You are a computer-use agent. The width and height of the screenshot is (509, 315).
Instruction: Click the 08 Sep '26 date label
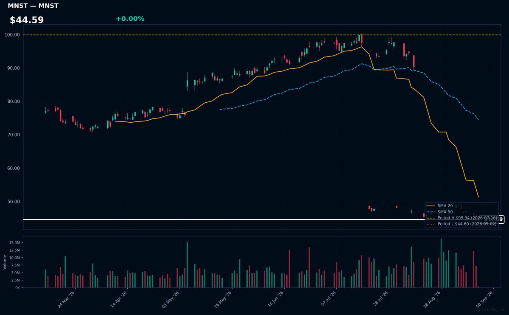(x=485, y=299)
